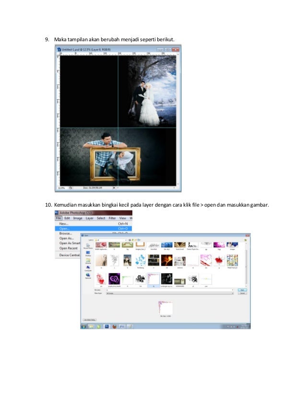
Task: Go to Desktop in dialog sidebar
Action: [88, 253]
